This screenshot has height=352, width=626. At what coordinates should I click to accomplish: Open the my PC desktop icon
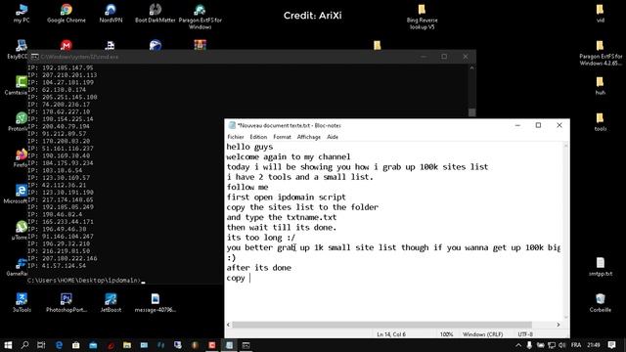point(22,13)
